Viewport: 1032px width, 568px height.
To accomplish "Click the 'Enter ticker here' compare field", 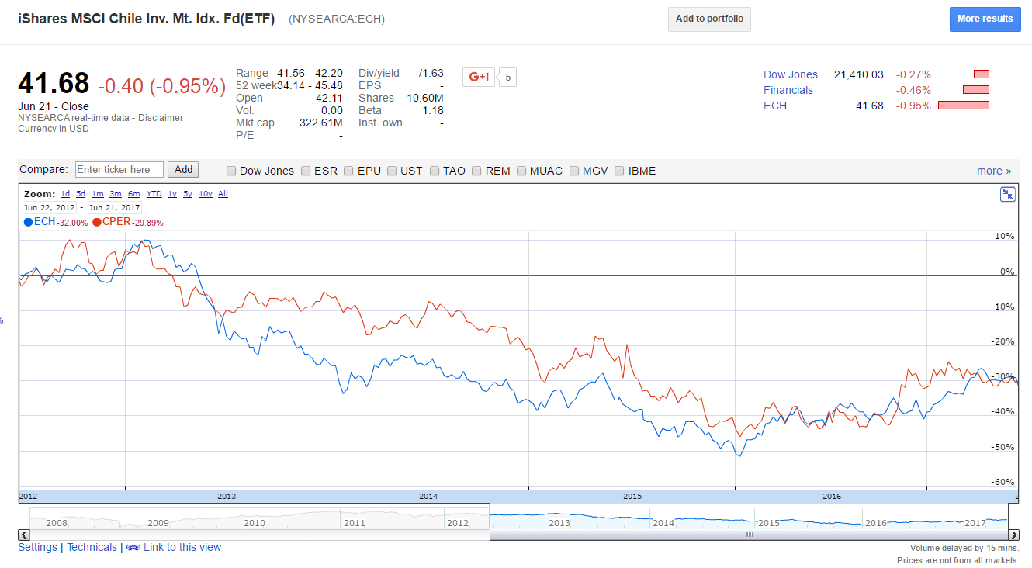I will pyautogui.click(x=119, y=169).
